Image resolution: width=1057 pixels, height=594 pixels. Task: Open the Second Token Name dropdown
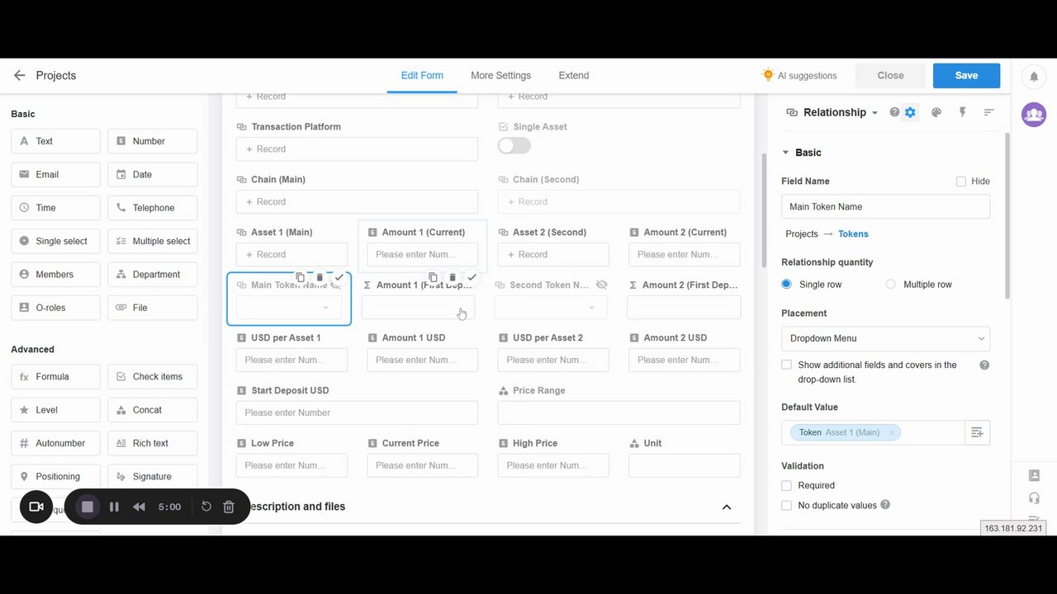pyautogui.click(x=551, y=307)
